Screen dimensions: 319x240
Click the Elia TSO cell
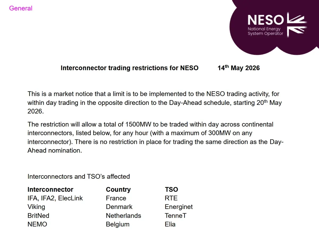click(x=170, y=224)
